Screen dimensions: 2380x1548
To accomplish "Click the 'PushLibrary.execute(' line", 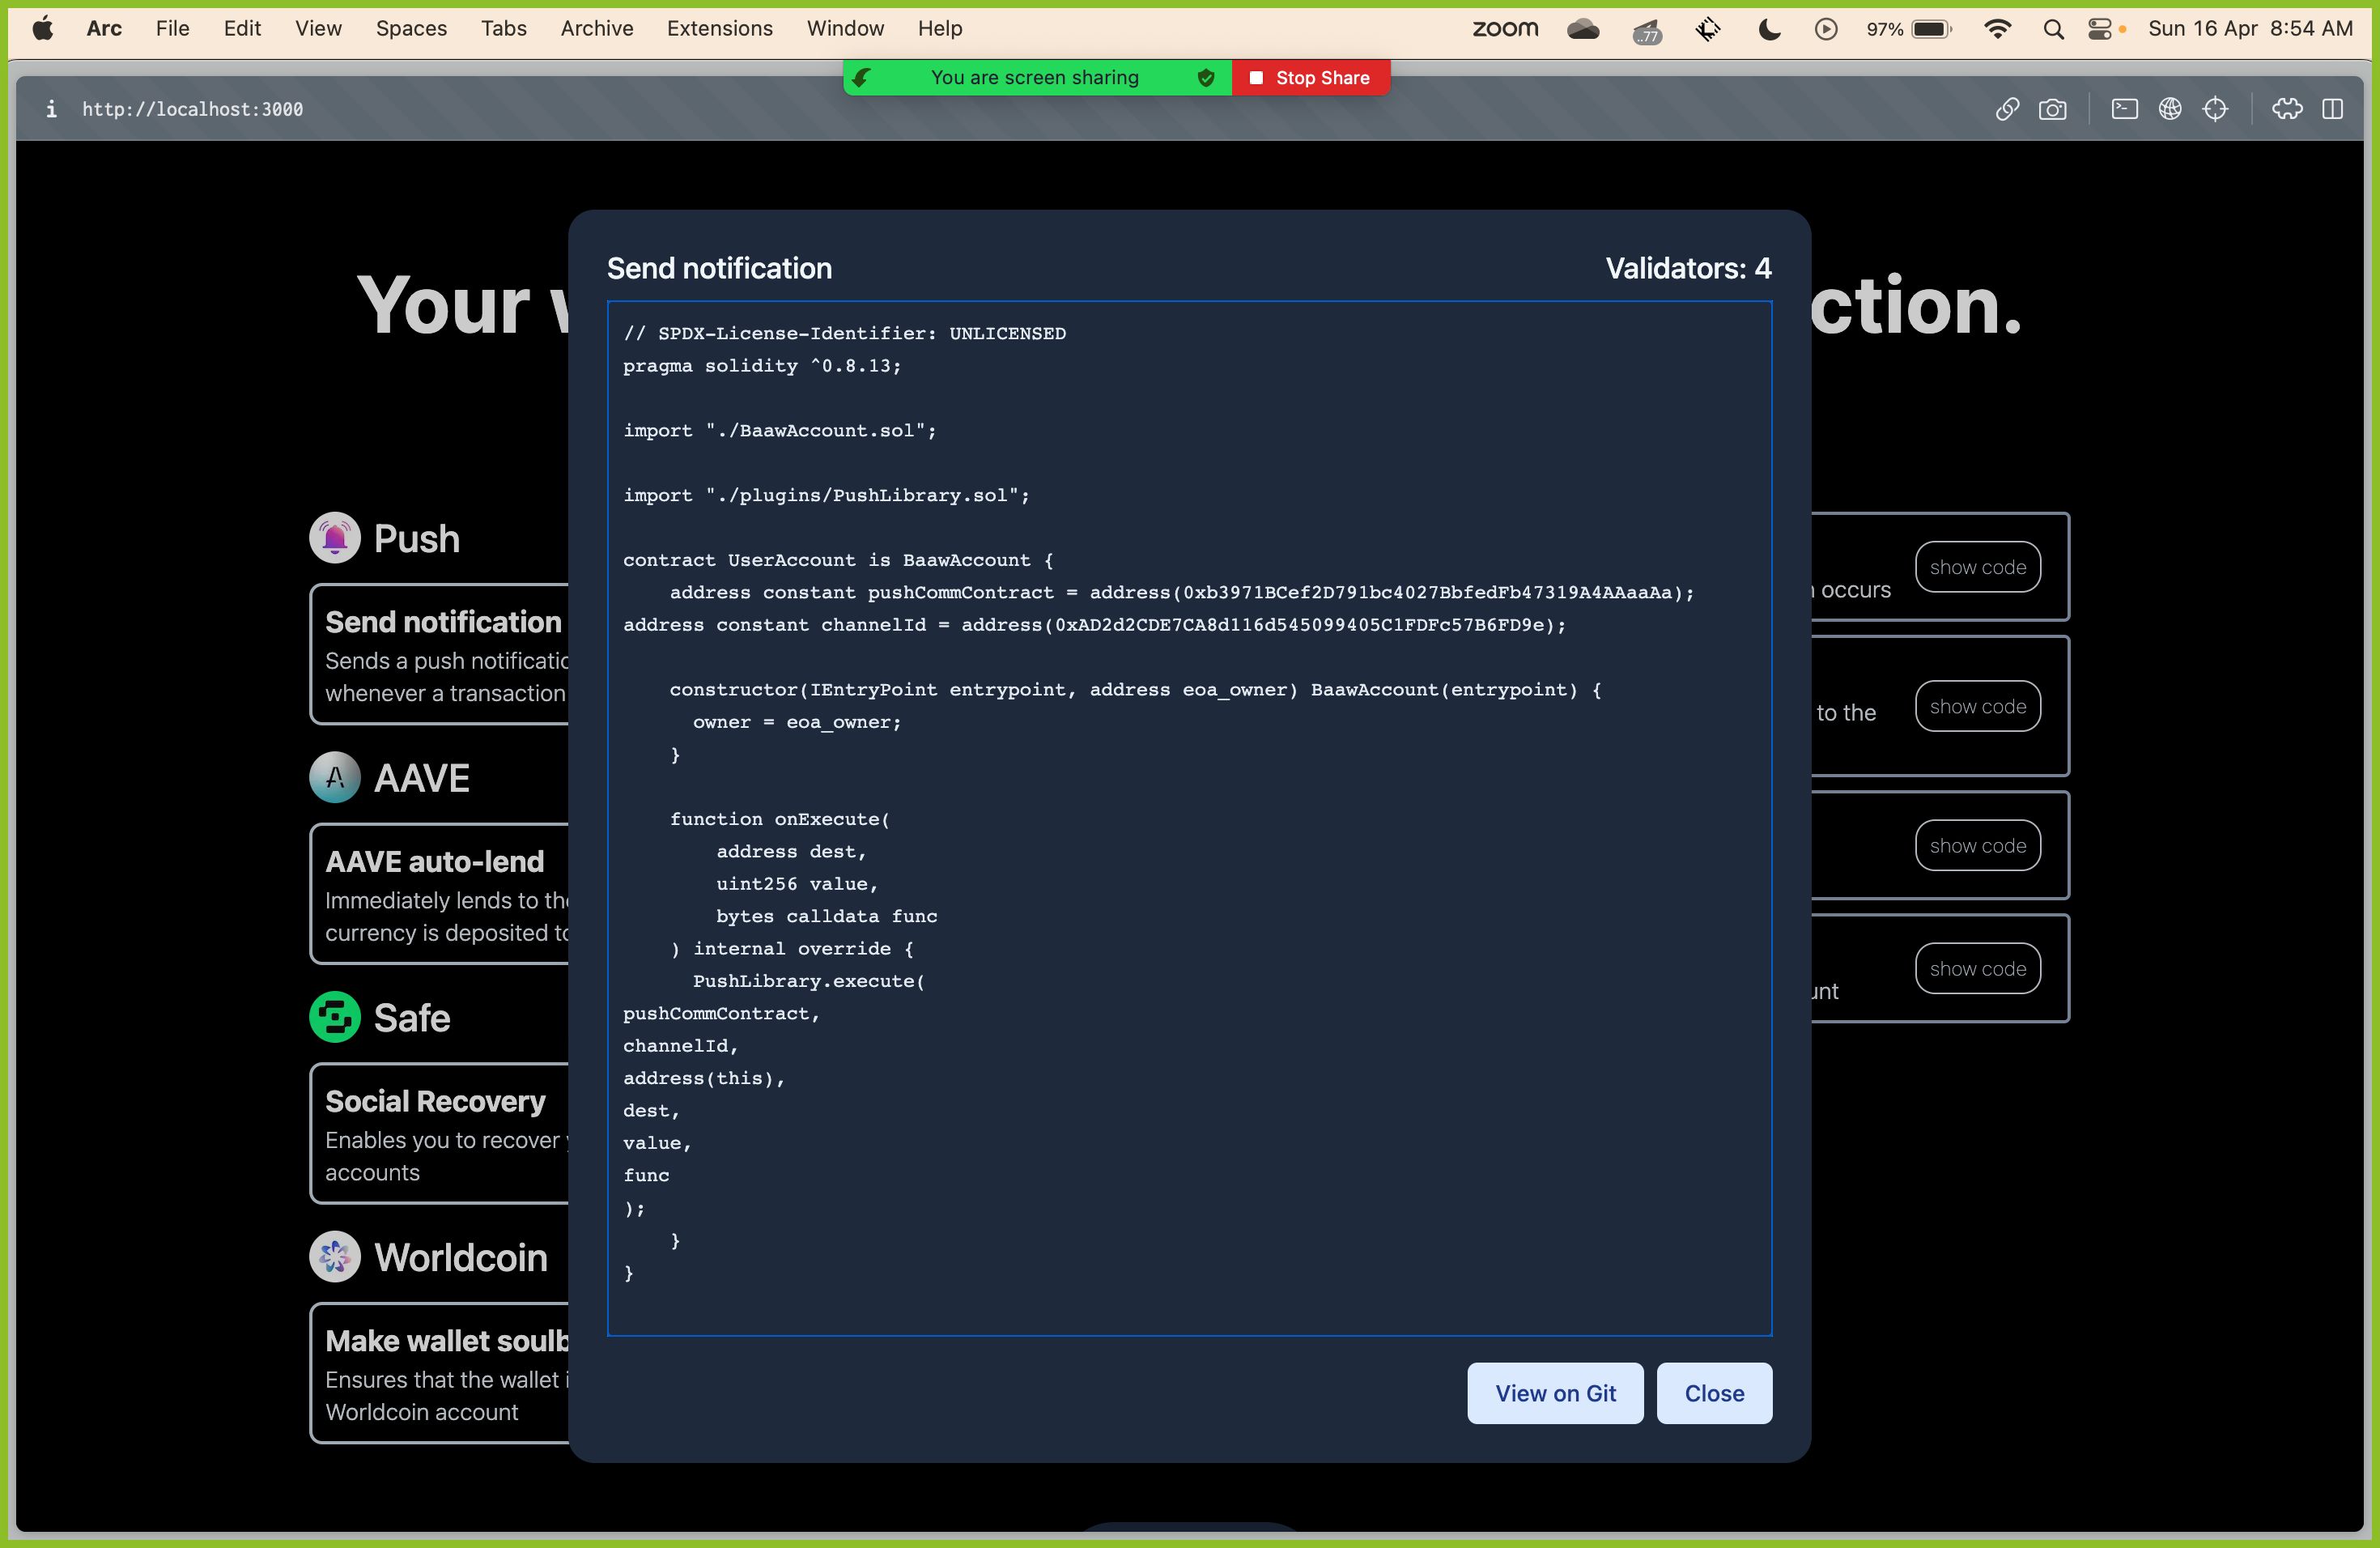I will (x=809, y=981).
